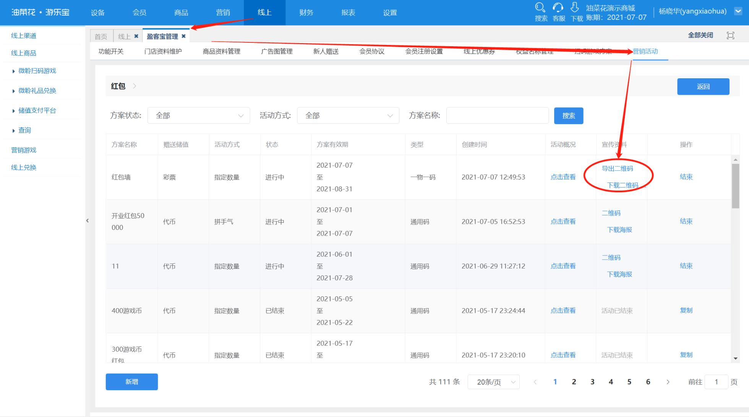Open 线上商品 in the sidebar

point(24,53)
